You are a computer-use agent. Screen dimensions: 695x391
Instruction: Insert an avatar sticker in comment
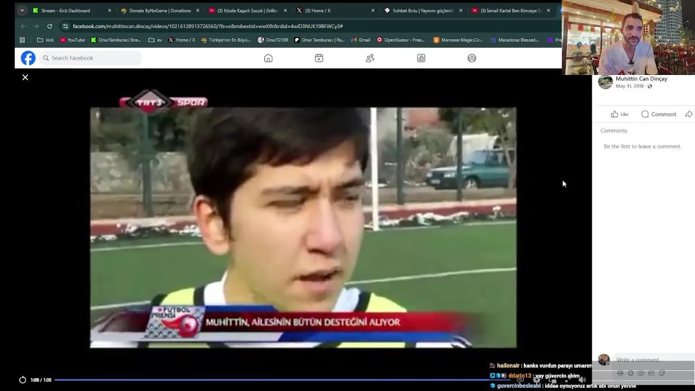tap(620, 373)
